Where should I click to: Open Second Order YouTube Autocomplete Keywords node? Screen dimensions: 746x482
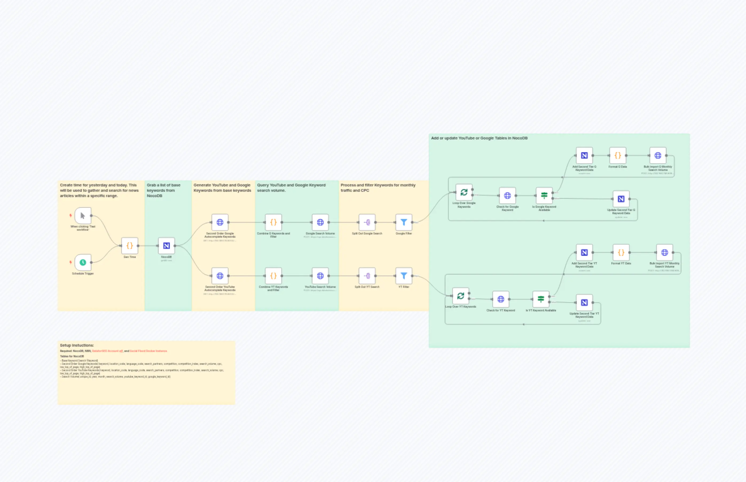pos(220,276)
